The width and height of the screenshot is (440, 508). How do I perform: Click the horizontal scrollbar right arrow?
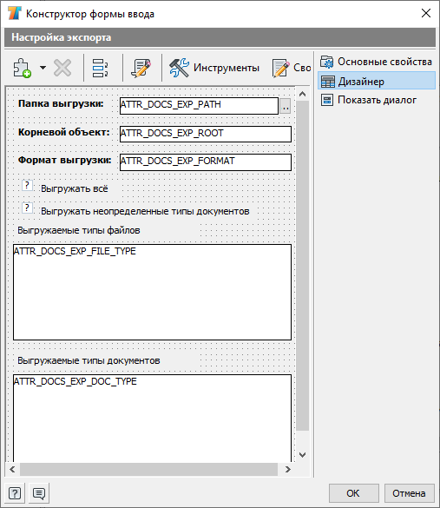pyautogui.click(x=287, y=469)
